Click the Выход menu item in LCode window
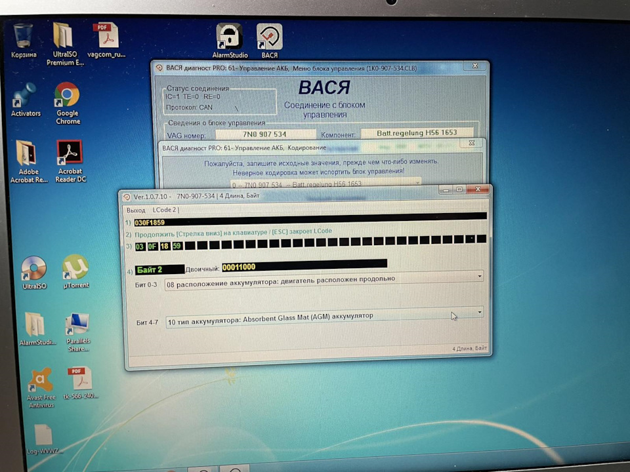Screen dimensions: 630x472 tap(136, 210)
